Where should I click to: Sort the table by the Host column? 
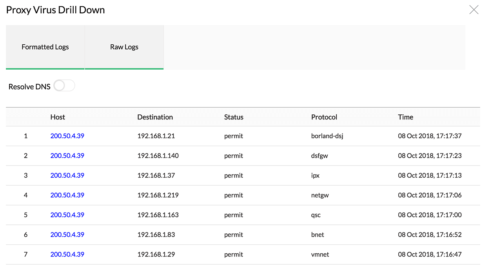[x=58, y=117]
